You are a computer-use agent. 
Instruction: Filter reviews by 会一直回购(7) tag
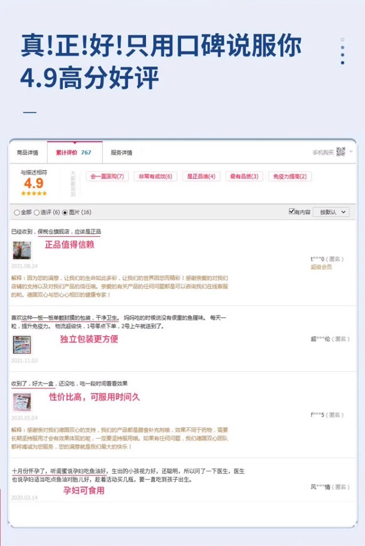coord(107,176)
